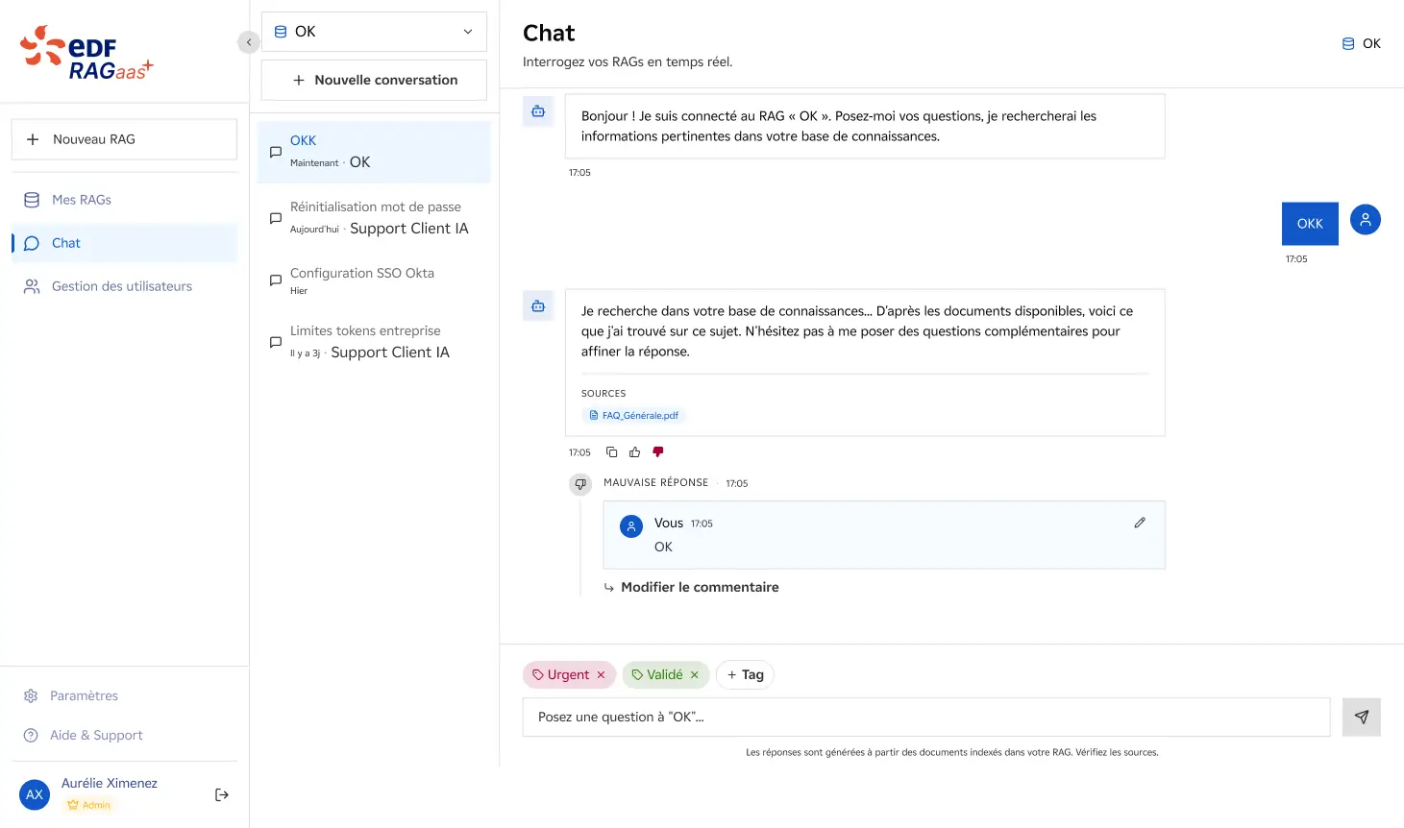Click the thumbs-up icon on the response
The height and width of the screenshot is (828, 1404).
pos(634,452)
